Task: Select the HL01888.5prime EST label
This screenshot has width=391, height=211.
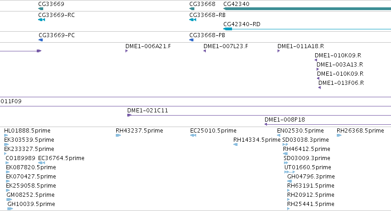Action: (27, 131)
